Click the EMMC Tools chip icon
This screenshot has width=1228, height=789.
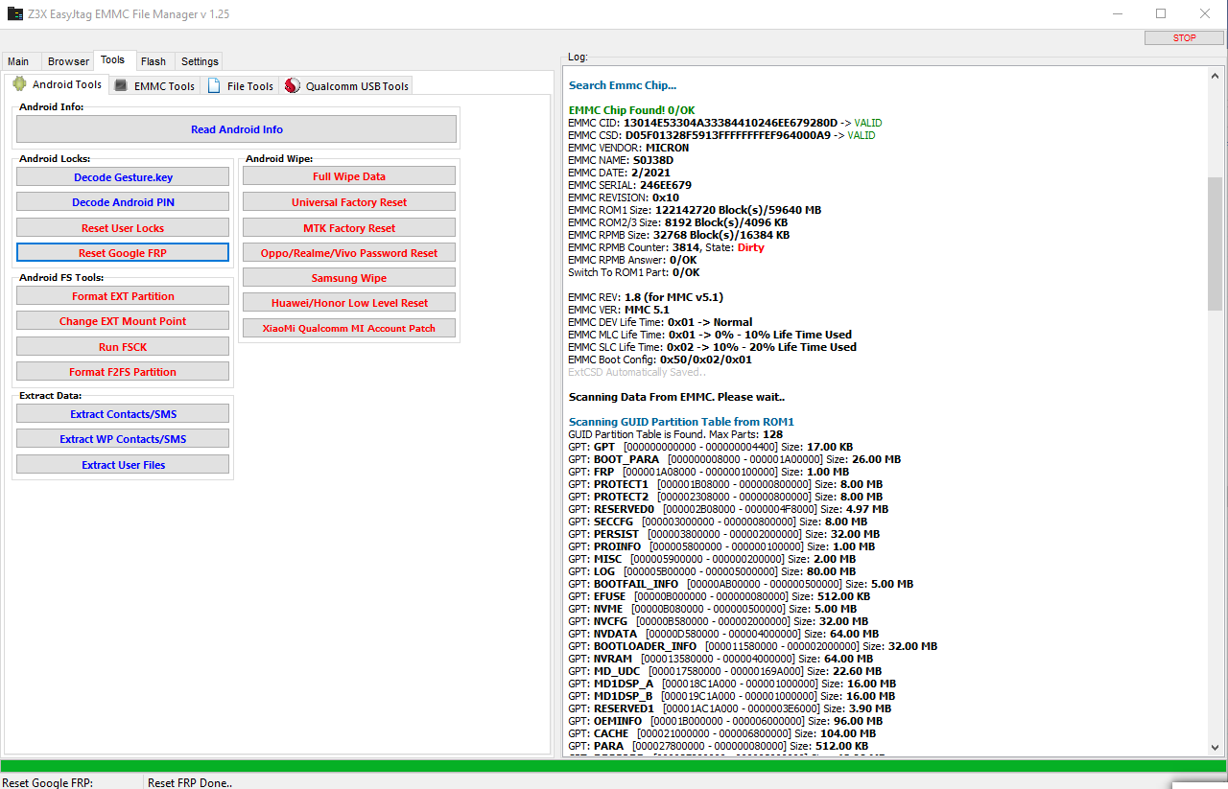pos(121,85)
